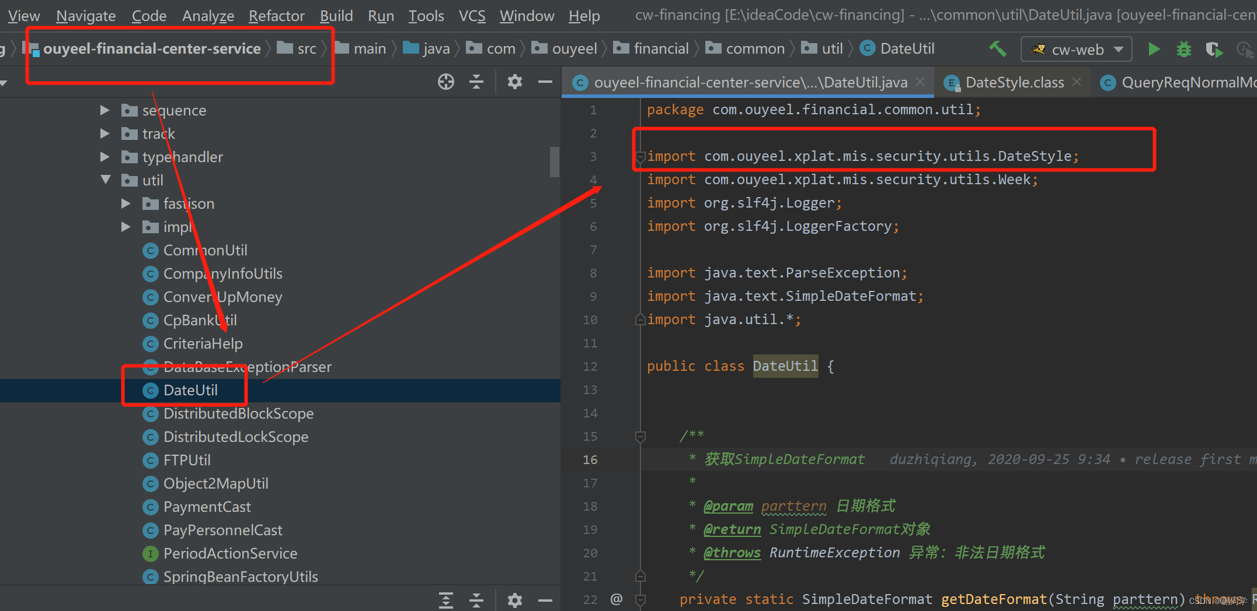The height and width of the screenshot is (611, 1257).
Task: Select DistributedLockScope class
Action: coord(236,437)
